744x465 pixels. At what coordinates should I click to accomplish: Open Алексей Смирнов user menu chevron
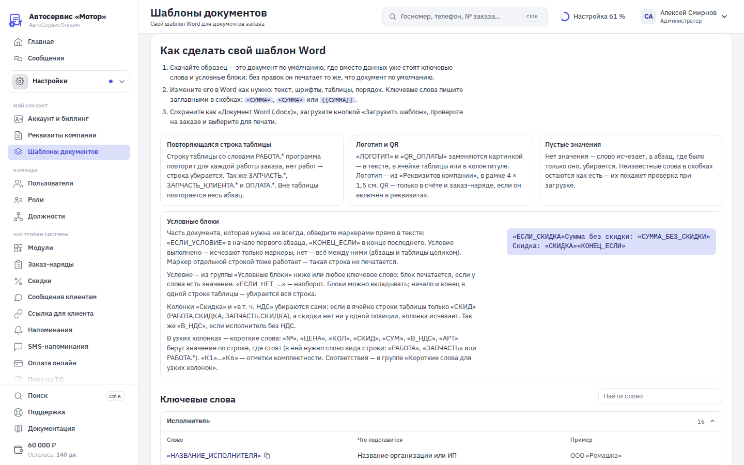tap(724, 17)
